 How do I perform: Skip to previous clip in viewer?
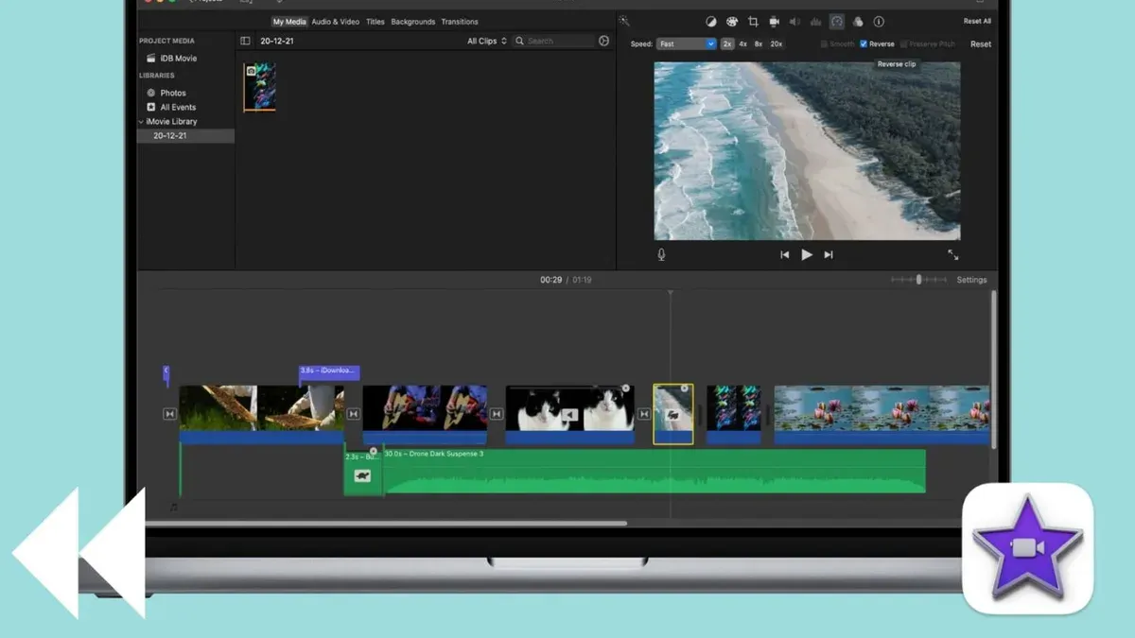click(784, 254)
